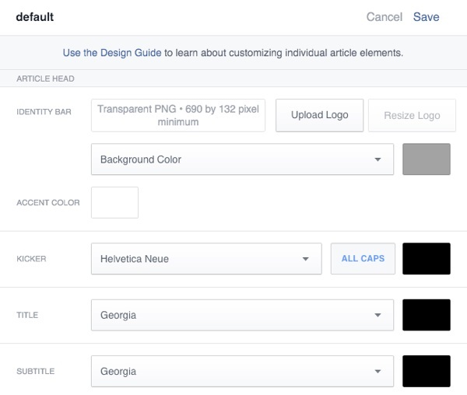Click Cancel to discard style changes
This screenshot has height=395, width=467.
(384, 17)
